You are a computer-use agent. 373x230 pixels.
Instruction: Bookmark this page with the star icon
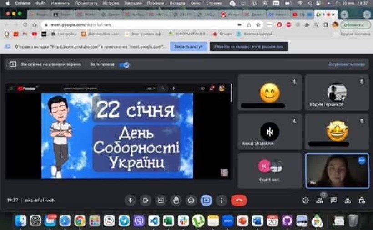[x=258, y=24]
